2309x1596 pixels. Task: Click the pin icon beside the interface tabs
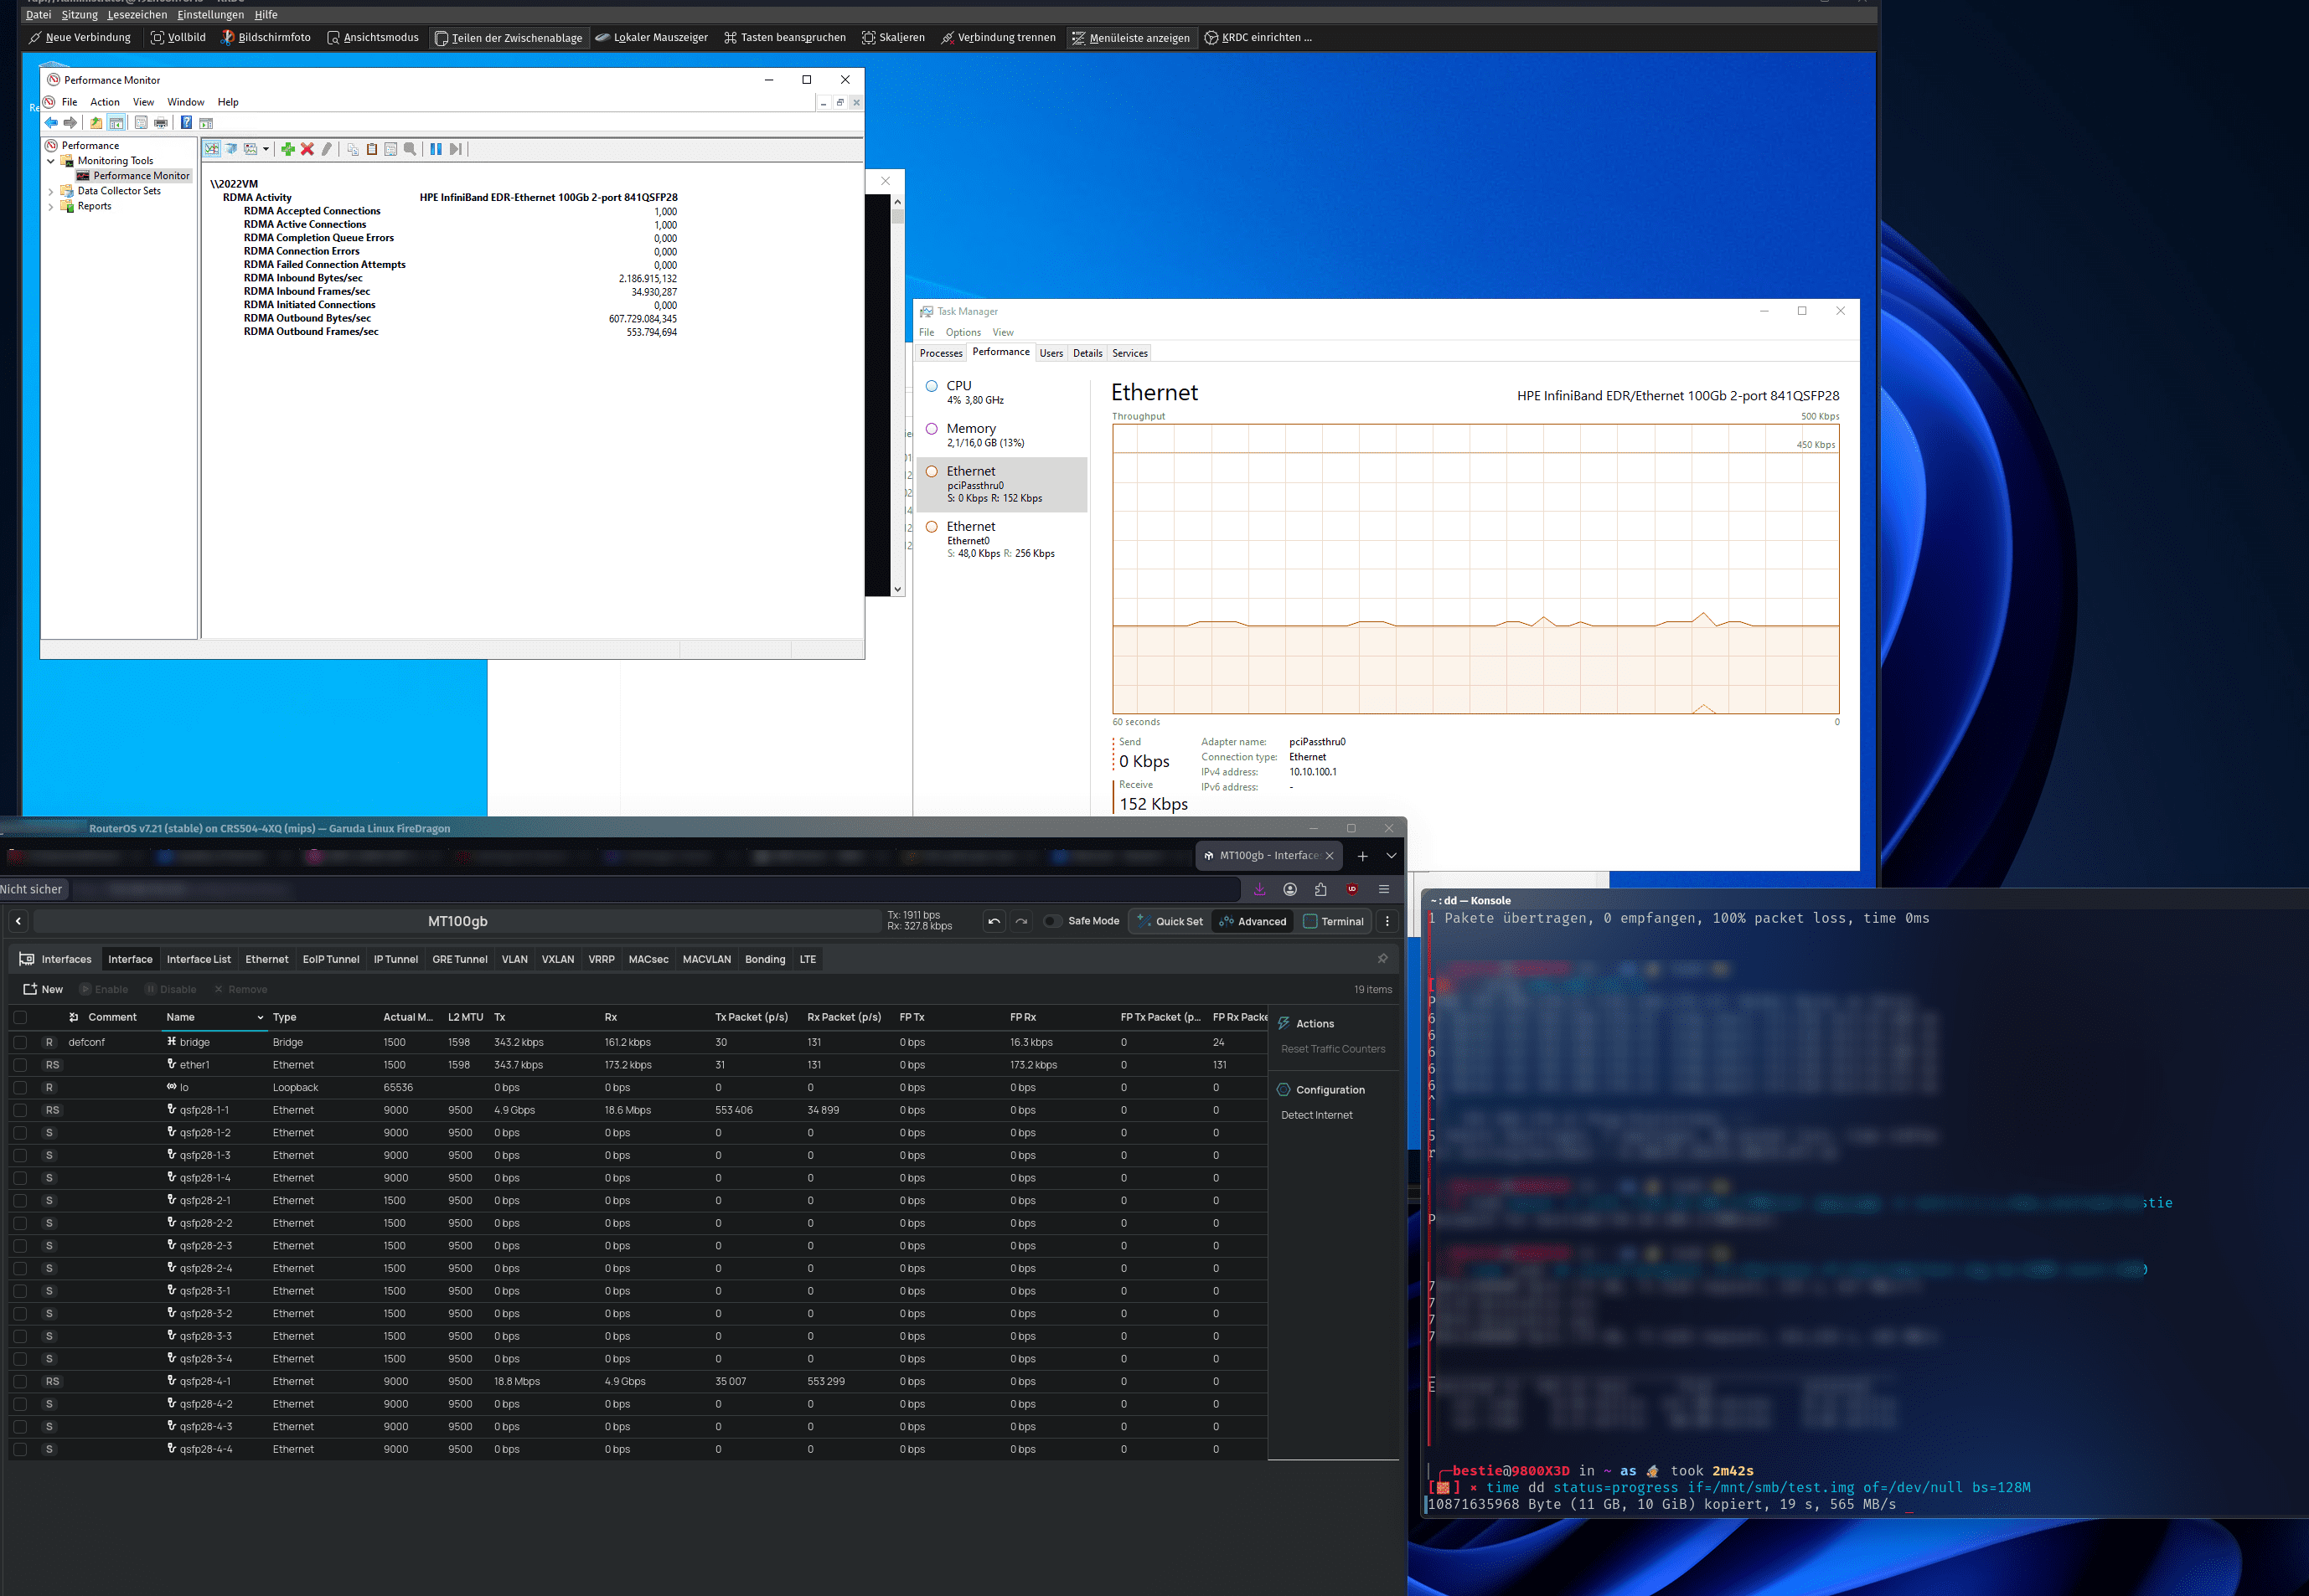tap(1382, 958)
